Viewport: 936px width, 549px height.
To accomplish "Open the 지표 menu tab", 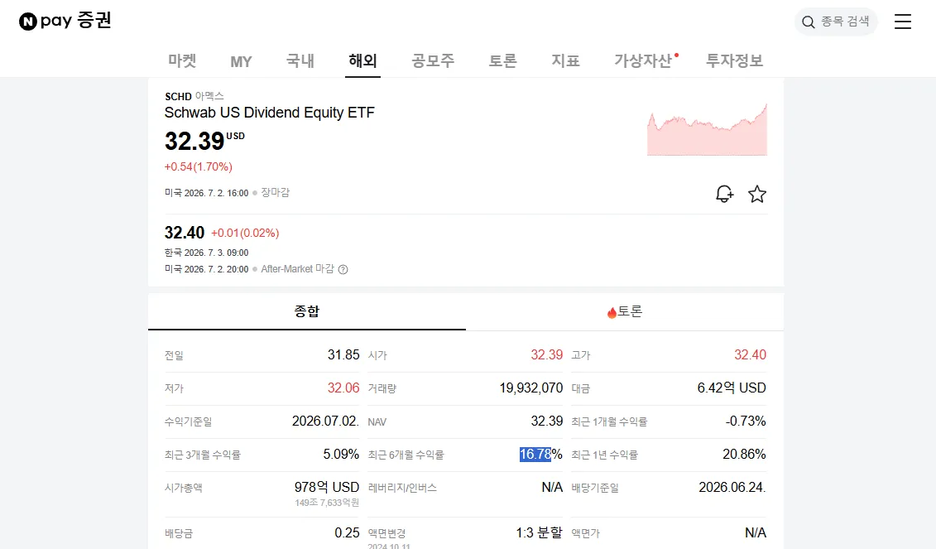I will pyautogui.click(x=565, y=61).
